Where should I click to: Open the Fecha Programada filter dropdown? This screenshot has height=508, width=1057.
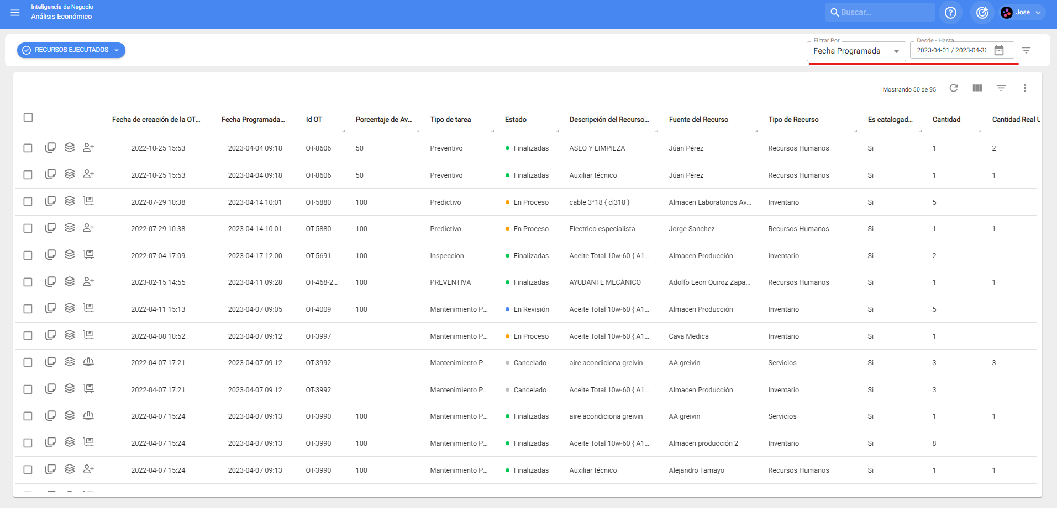click(855, 51)
